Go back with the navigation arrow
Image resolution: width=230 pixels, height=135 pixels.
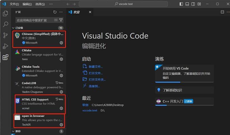click(68, 4)
